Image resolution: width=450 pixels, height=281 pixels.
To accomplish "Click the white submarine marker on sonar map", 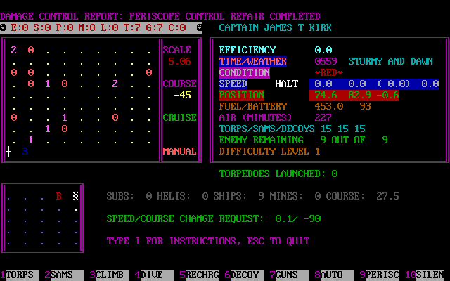I will (9, 150).
